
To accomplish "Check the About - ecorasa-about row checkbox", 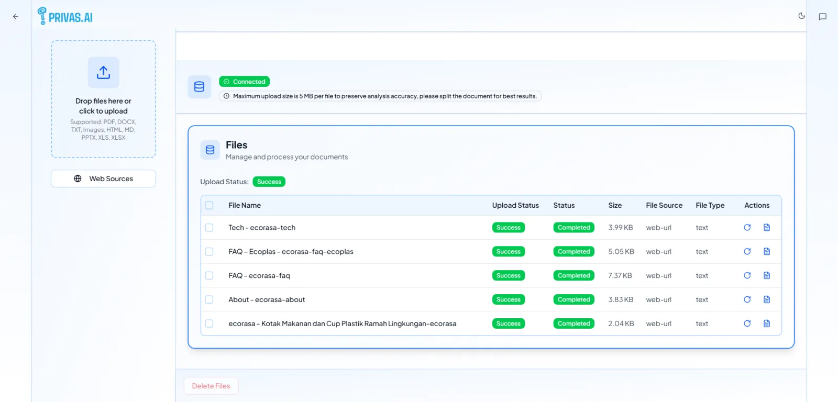I will (x=209, y=300).
